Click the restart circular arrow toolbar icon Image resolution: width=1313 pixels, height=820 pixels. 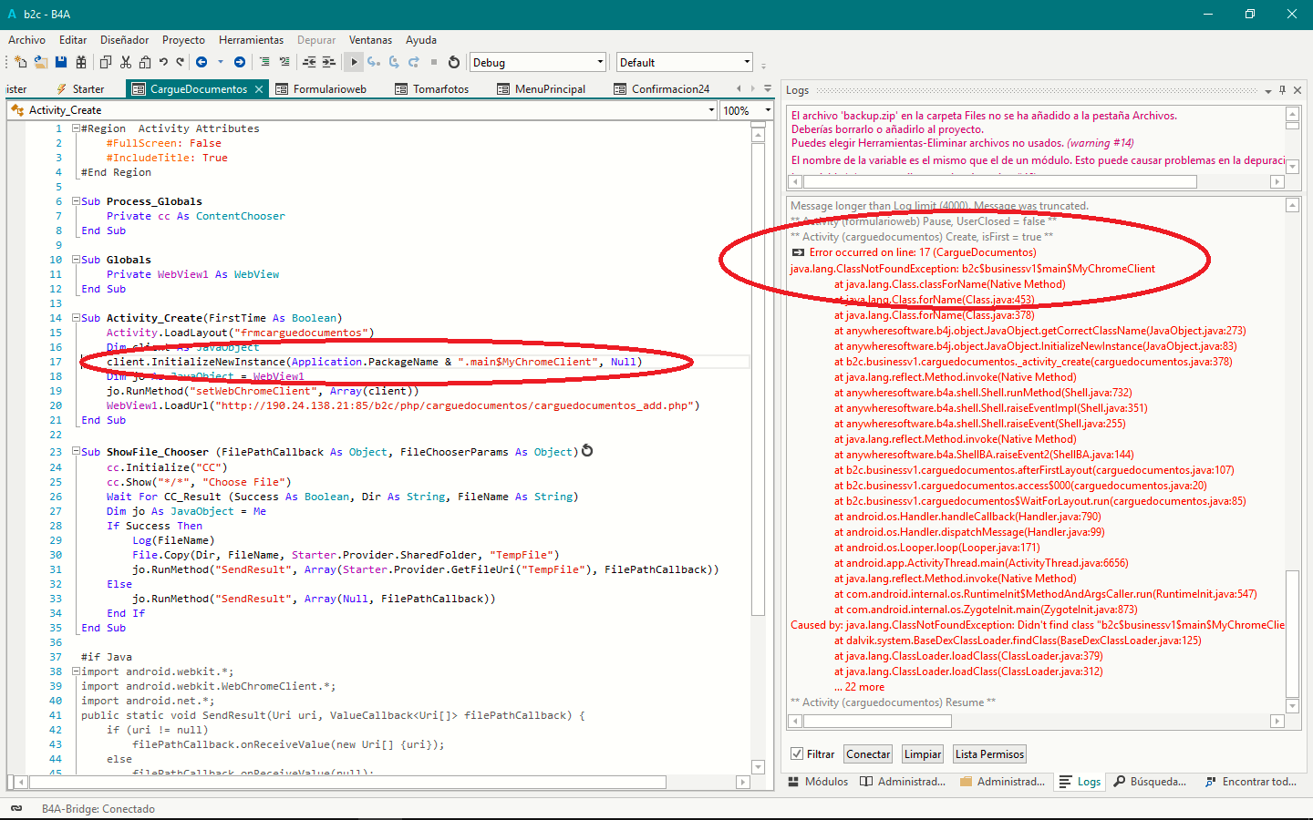pyautogui.click(x=454, y=62)
